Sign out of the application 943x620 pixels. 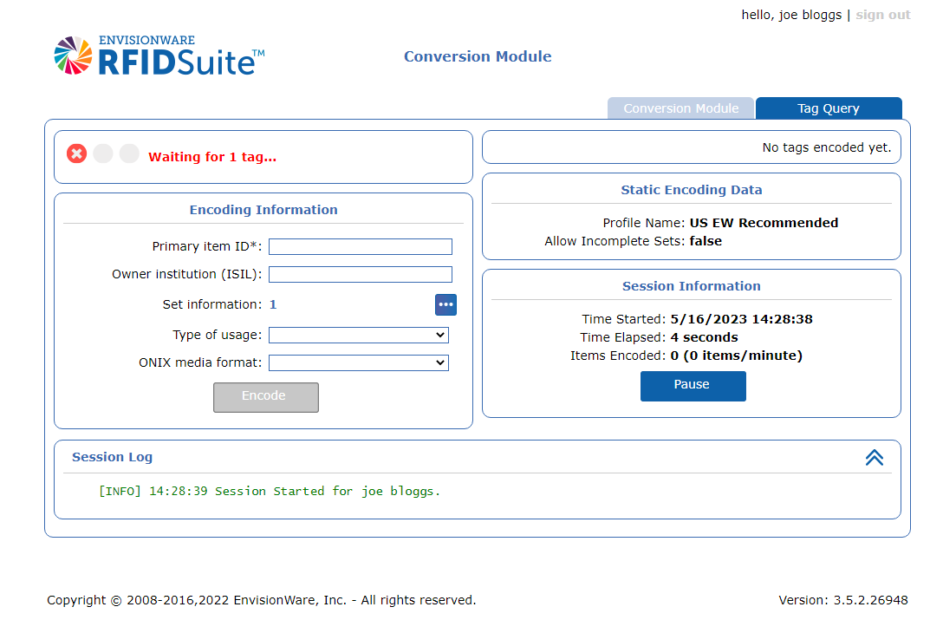(883, 15)
